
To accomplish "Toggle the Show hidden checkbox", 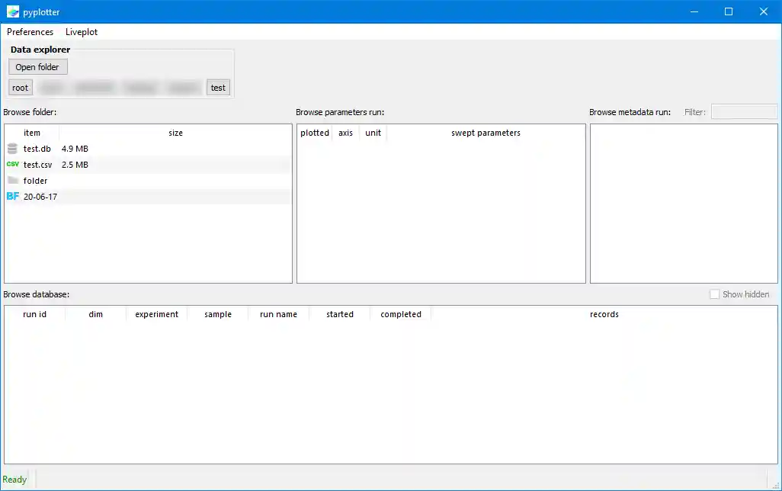I will [714, 294].
